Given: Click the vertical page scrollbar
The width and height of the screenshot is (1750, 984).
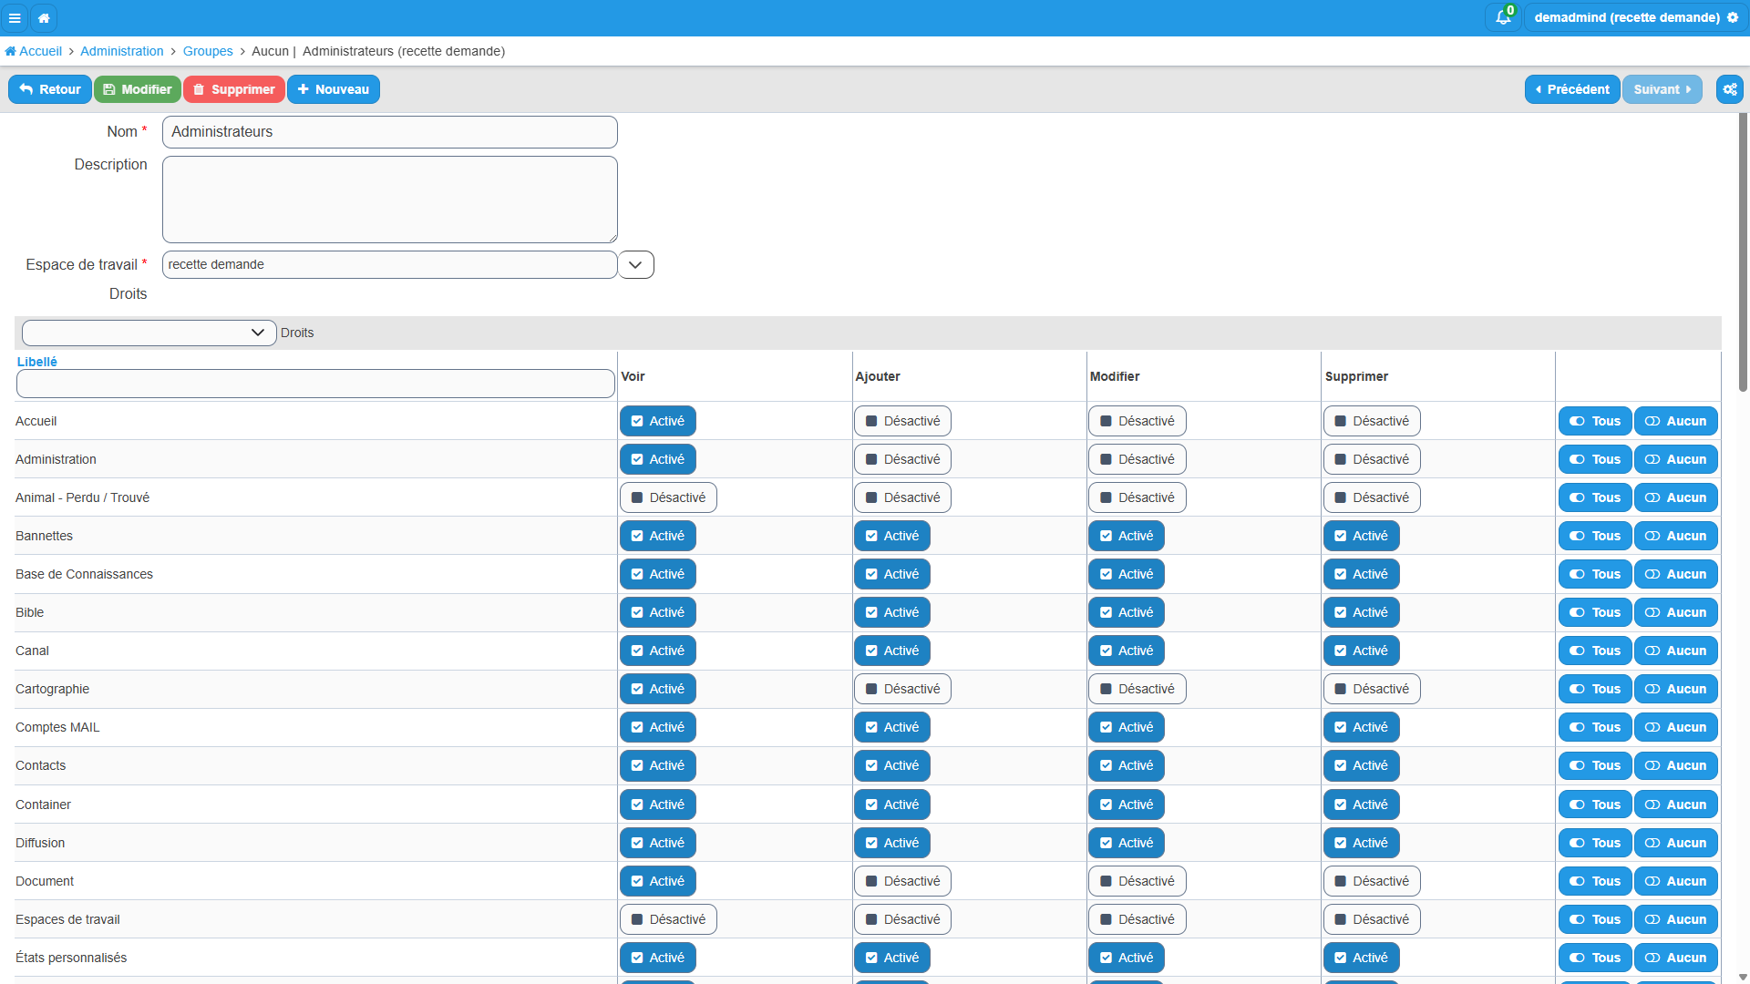Looking at the screenshot, I should 1743,252.
